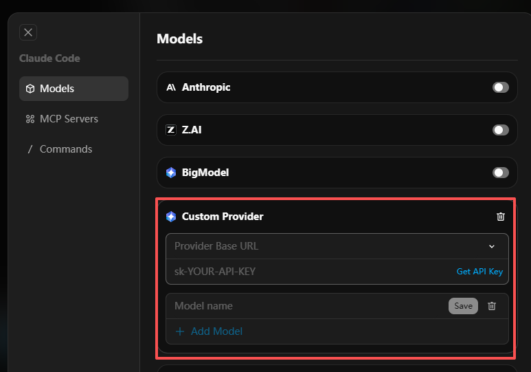This screenshot has width=531, height=372.
Task: Click the Anthropic logo icon
Action: click(x=171, y=87)
